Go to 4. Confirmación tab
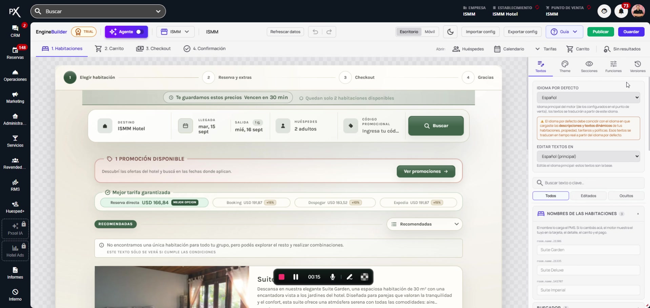The image size is (650, 308). point(204,49)
